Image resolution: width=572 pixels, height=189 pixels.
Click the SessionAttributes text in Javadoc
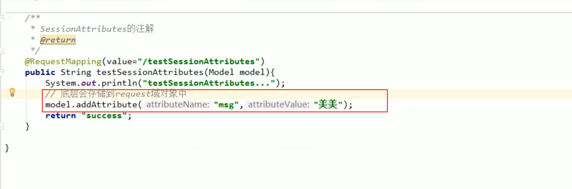click(83, 29)
